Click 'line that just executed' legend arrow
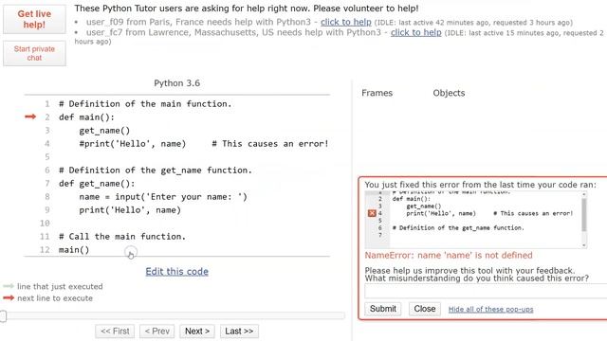 9,286
